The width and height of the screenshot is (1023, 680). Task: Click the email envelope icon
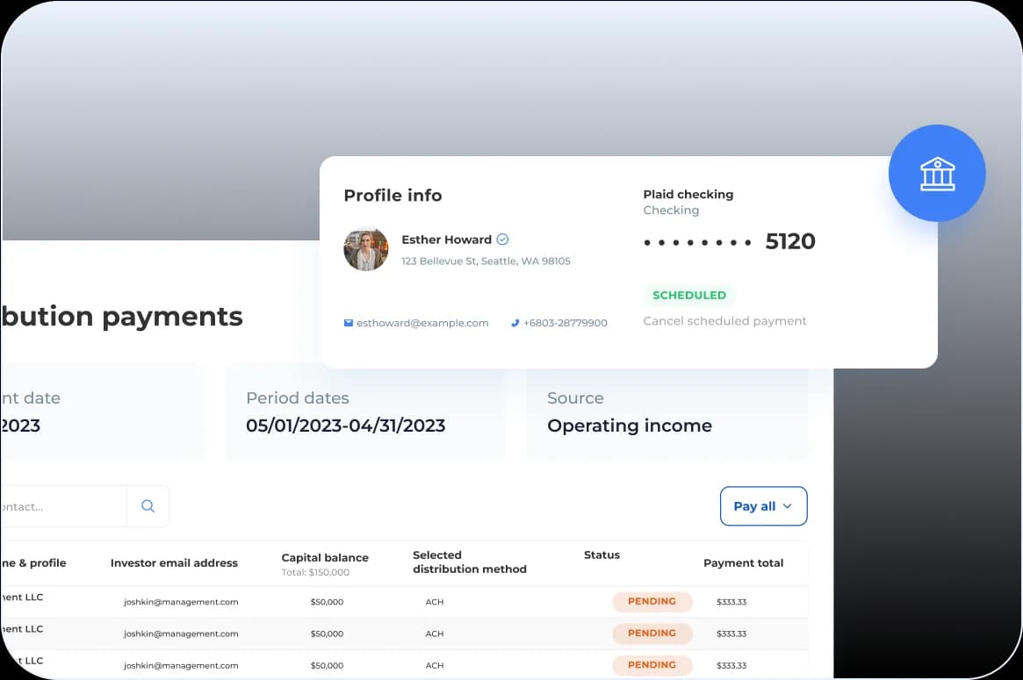[349, 323]
